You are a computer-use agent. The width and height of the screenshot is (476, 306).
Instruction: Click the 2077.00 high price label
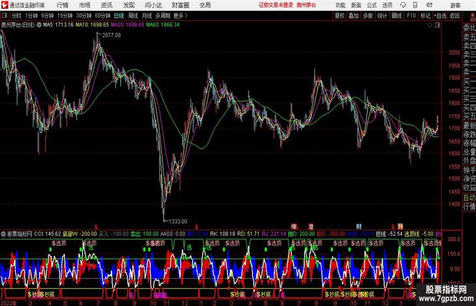(x=111, y=35)
